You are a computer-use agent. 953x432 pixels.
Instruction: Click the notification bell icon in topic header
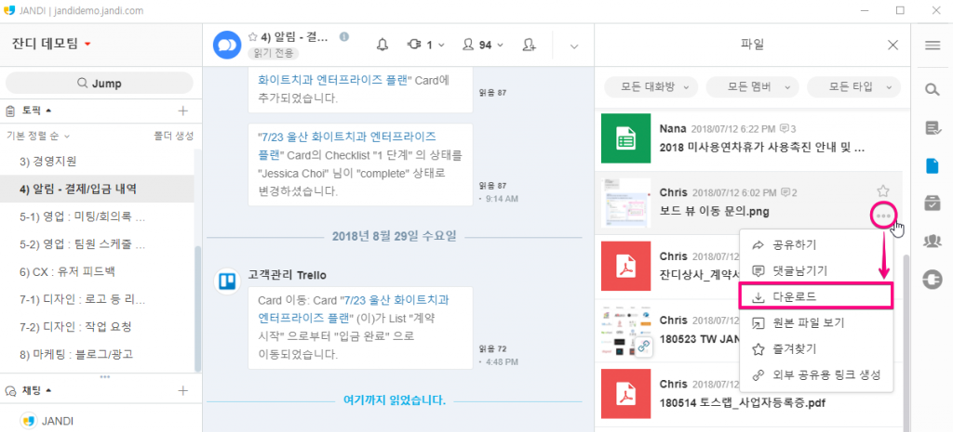tap(383, 44)
